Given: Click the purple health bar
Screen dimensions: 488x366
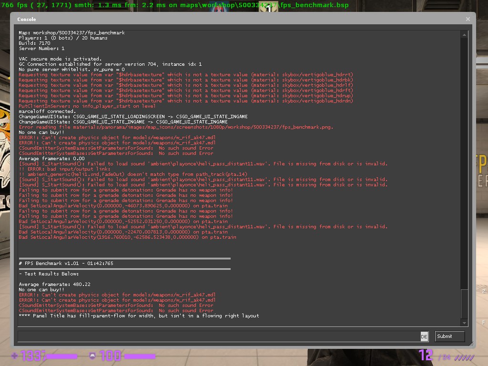Looking at the screenshot, I should click(x=61, y=356).
